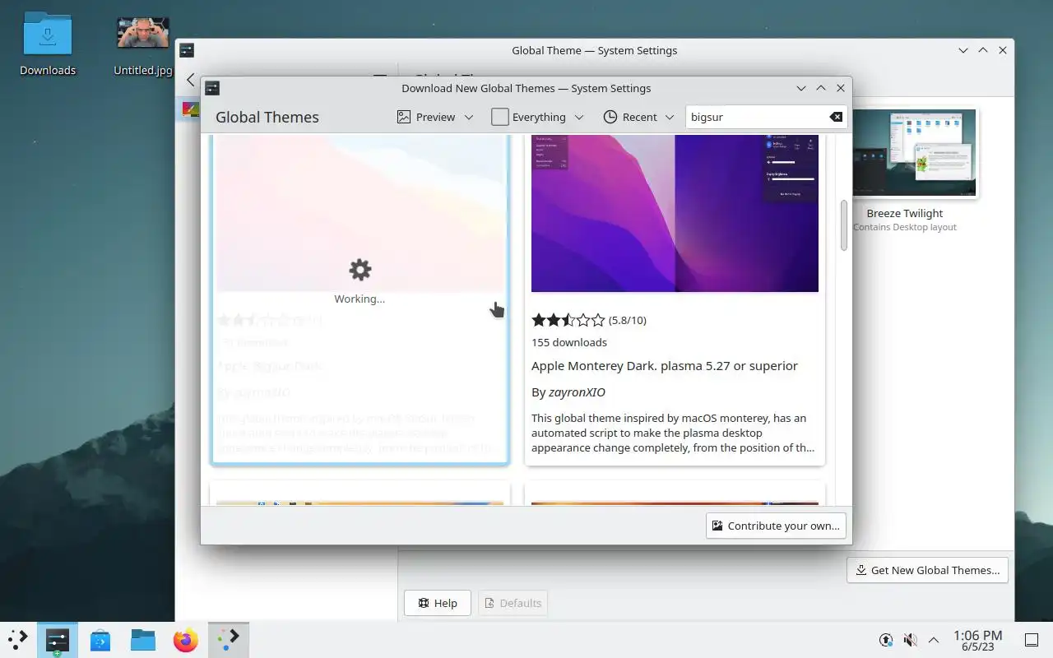Click the Global Theme window menu icon
This screenshot has height=658, width=1053.
pos(187,50)
